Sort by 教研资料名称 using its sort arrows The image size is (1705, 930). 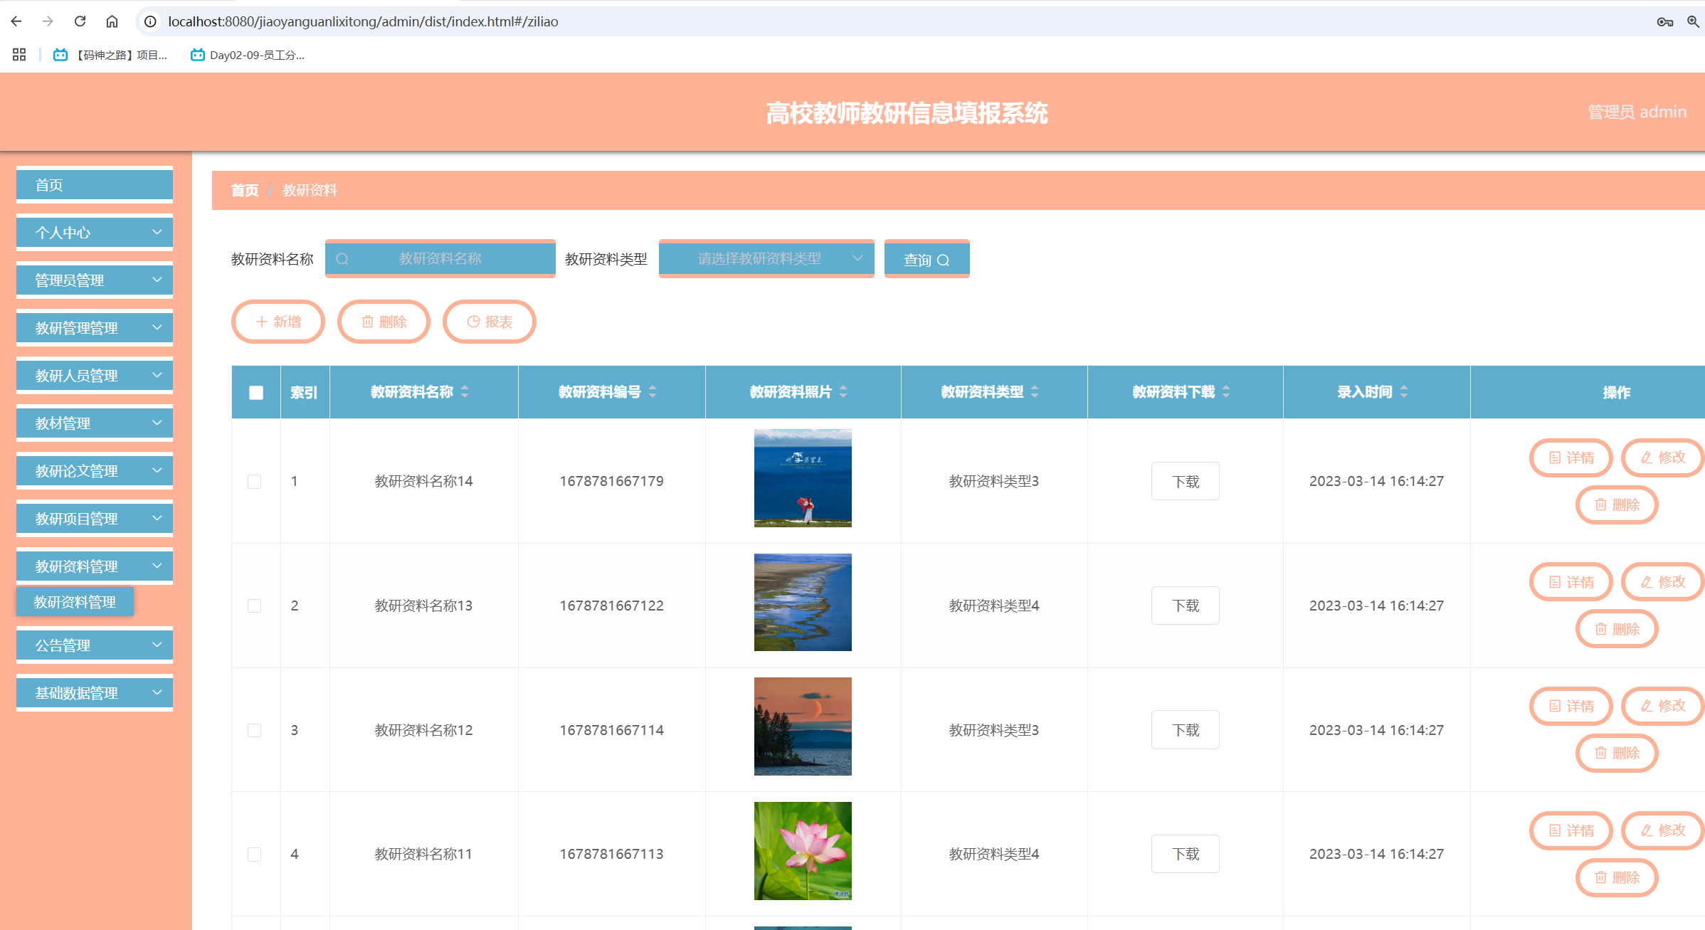tap(464, 392)
